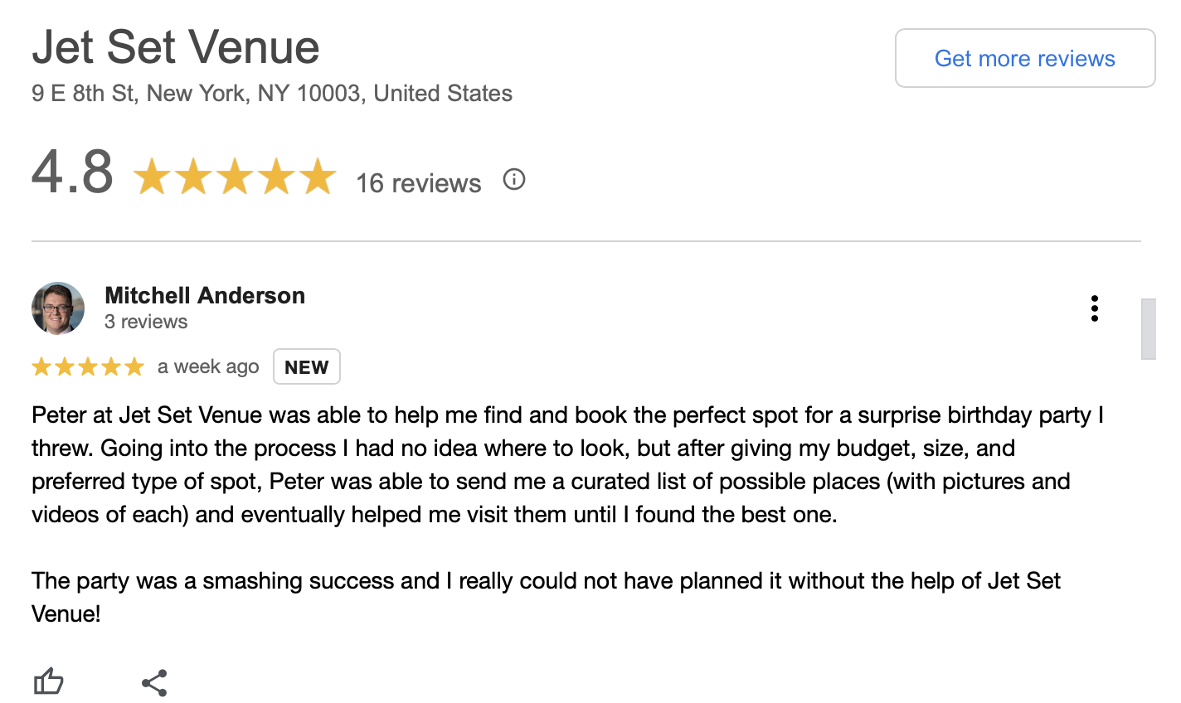This screenshot has width=1181, height=703.
Task: Click the paragraph about the smashing success party
Action: [x=546, y=597]
